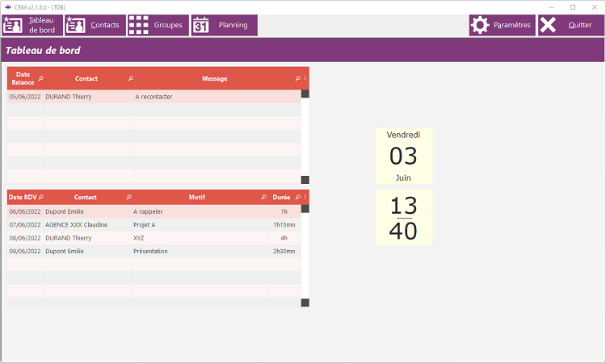606x363 pixels.
Task: Click the Date Relance search magnifier icon
Action: tap(41, 78)
